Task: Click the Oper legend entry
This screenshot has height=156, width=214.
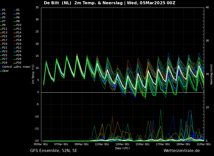Action: tap(6, 71)
